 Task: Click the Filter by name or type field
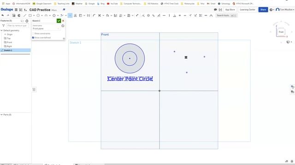point(18,26)
